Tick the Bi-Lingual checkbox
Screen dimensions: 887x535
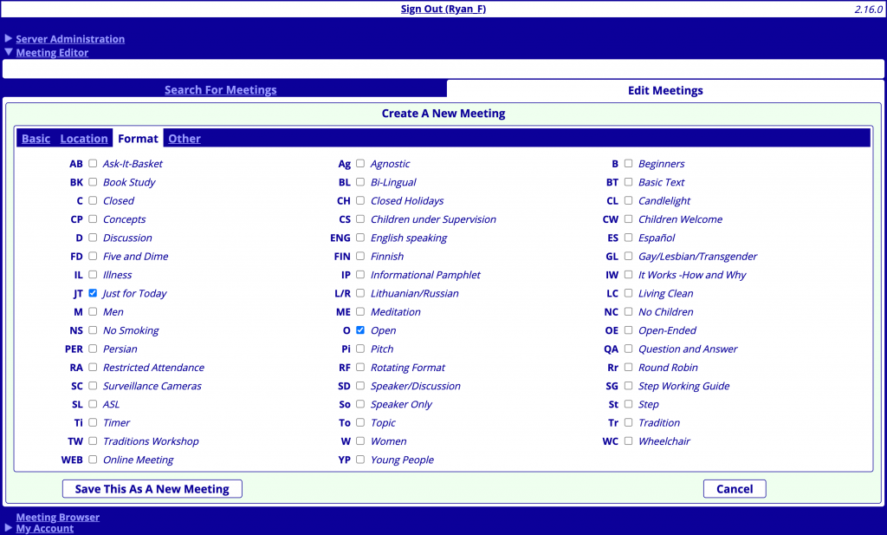point(360,182)
